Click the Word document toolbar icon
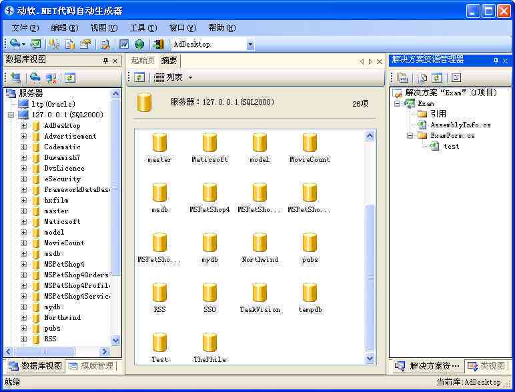 (x=124, y=44)
